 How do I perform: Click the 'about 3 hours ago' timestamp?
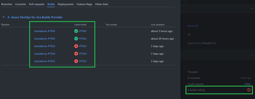[x=162, y=31]
